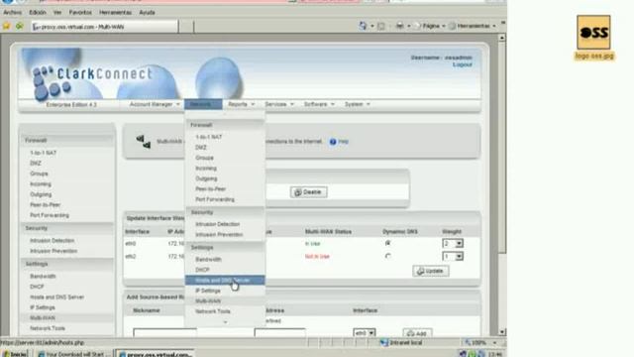Click the Add to Favorites green icon
The width and height of the screenshot is (634, 357).
pyautogui.click(x=20, y=27)
